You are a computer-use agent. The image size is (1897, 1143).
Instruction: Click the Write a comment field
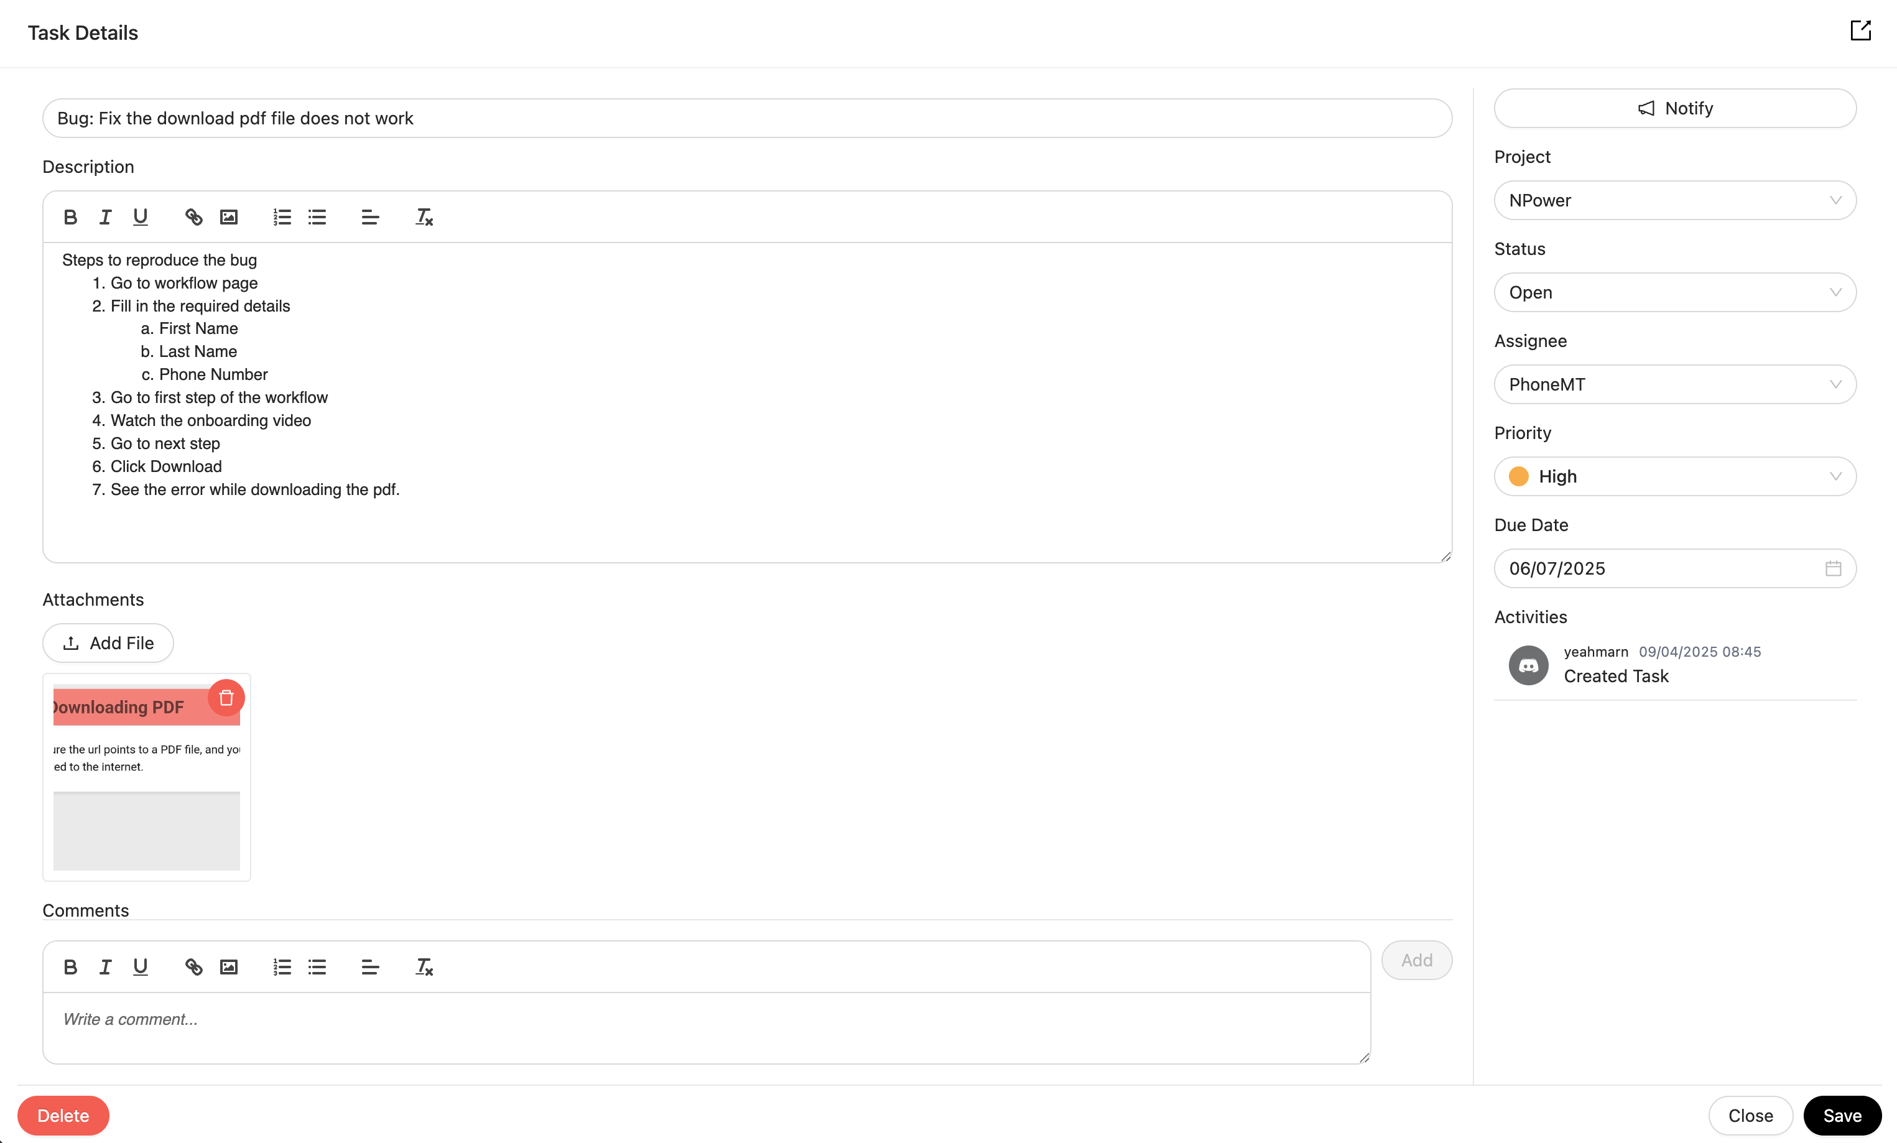(x=706, y=1027)
